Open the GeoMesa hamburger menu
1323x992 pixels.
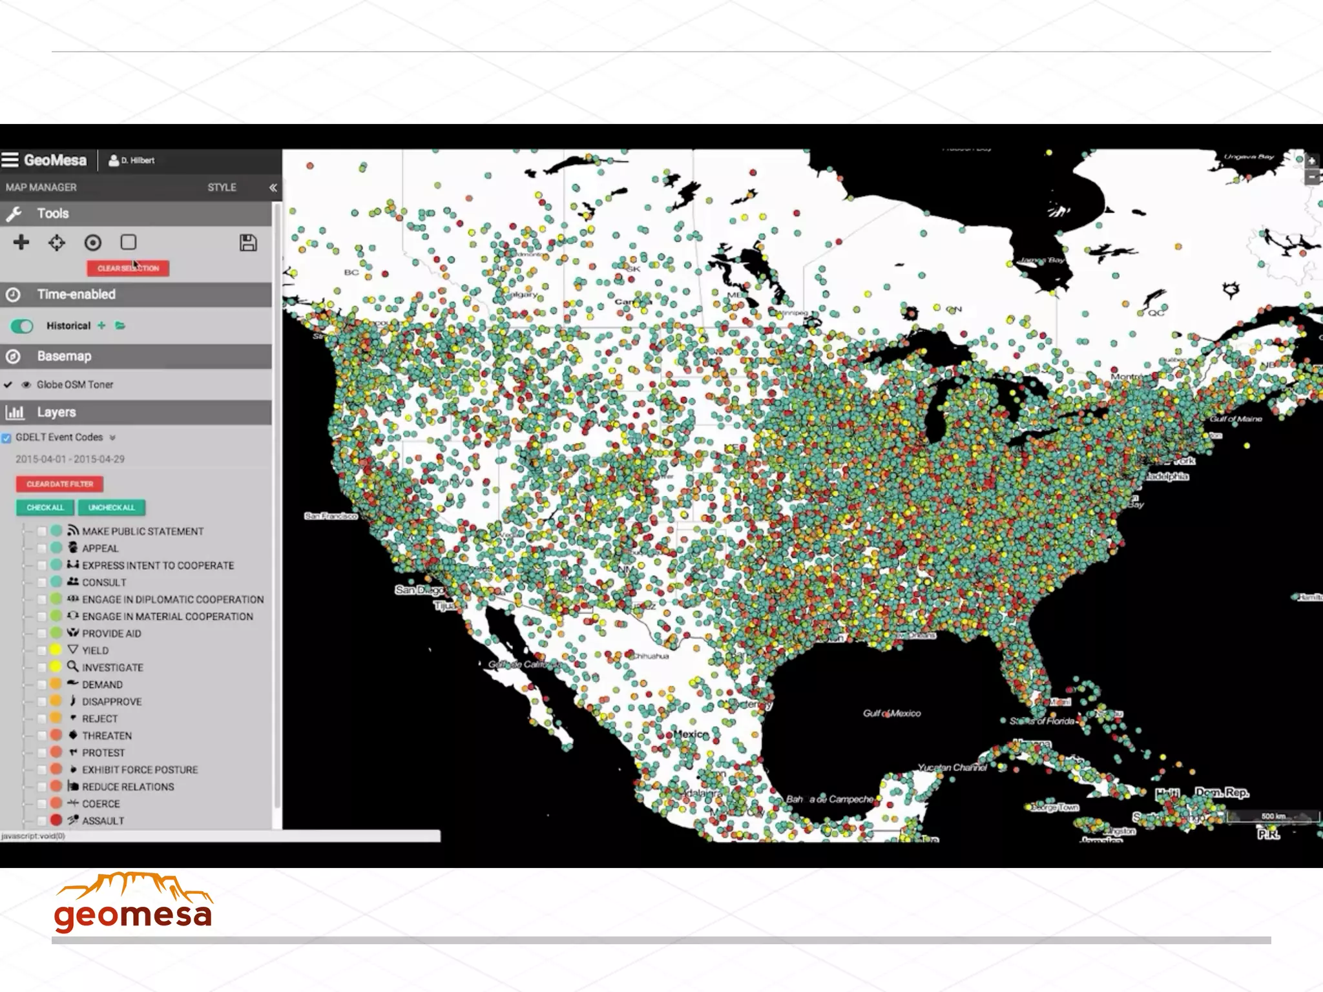point(10,160)
